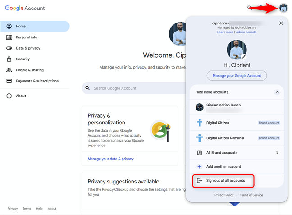Viewport: 292px width, 215px height.
Task: Open Privacy Policy link in popup
Action: click(x=224, y=195)
